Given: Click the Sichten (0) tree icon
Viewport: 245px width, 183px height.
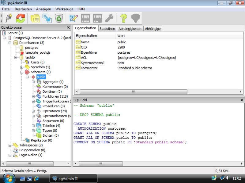Looking at the screenshot, I should (39, 135).
